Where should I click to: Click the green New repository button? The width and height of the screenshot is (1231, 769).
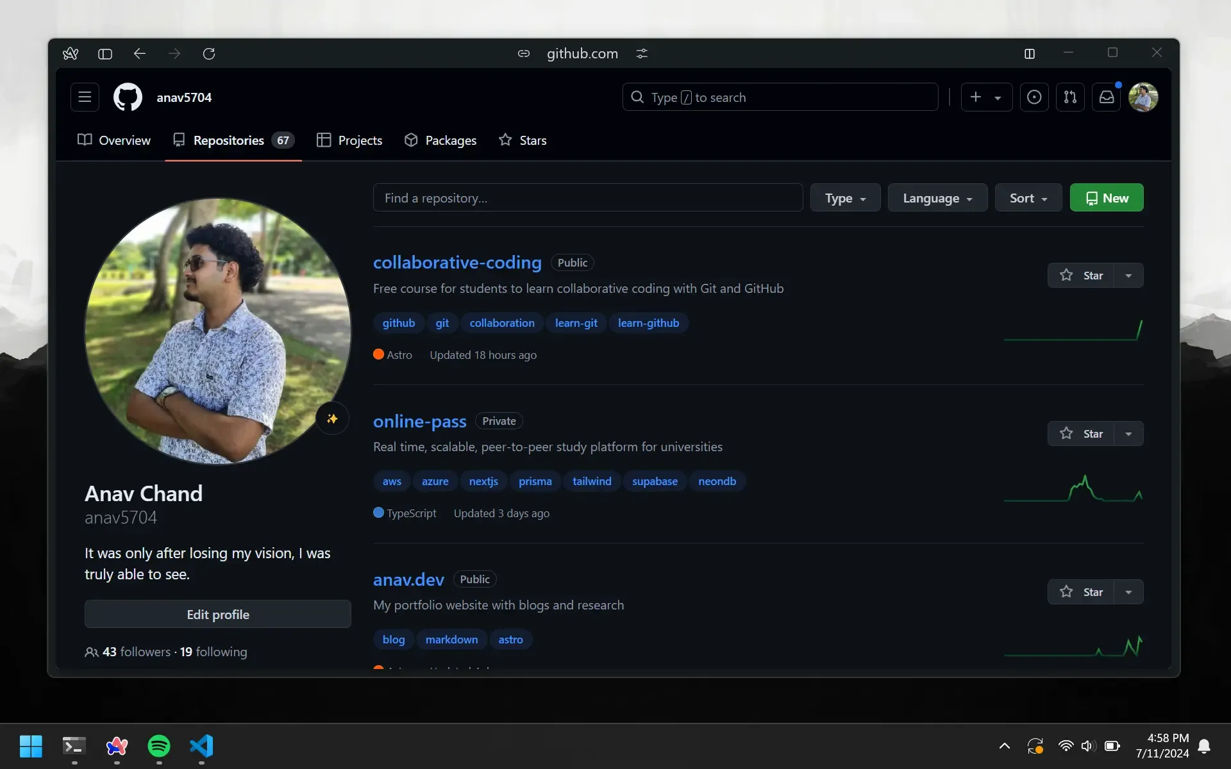(1107, 198)
